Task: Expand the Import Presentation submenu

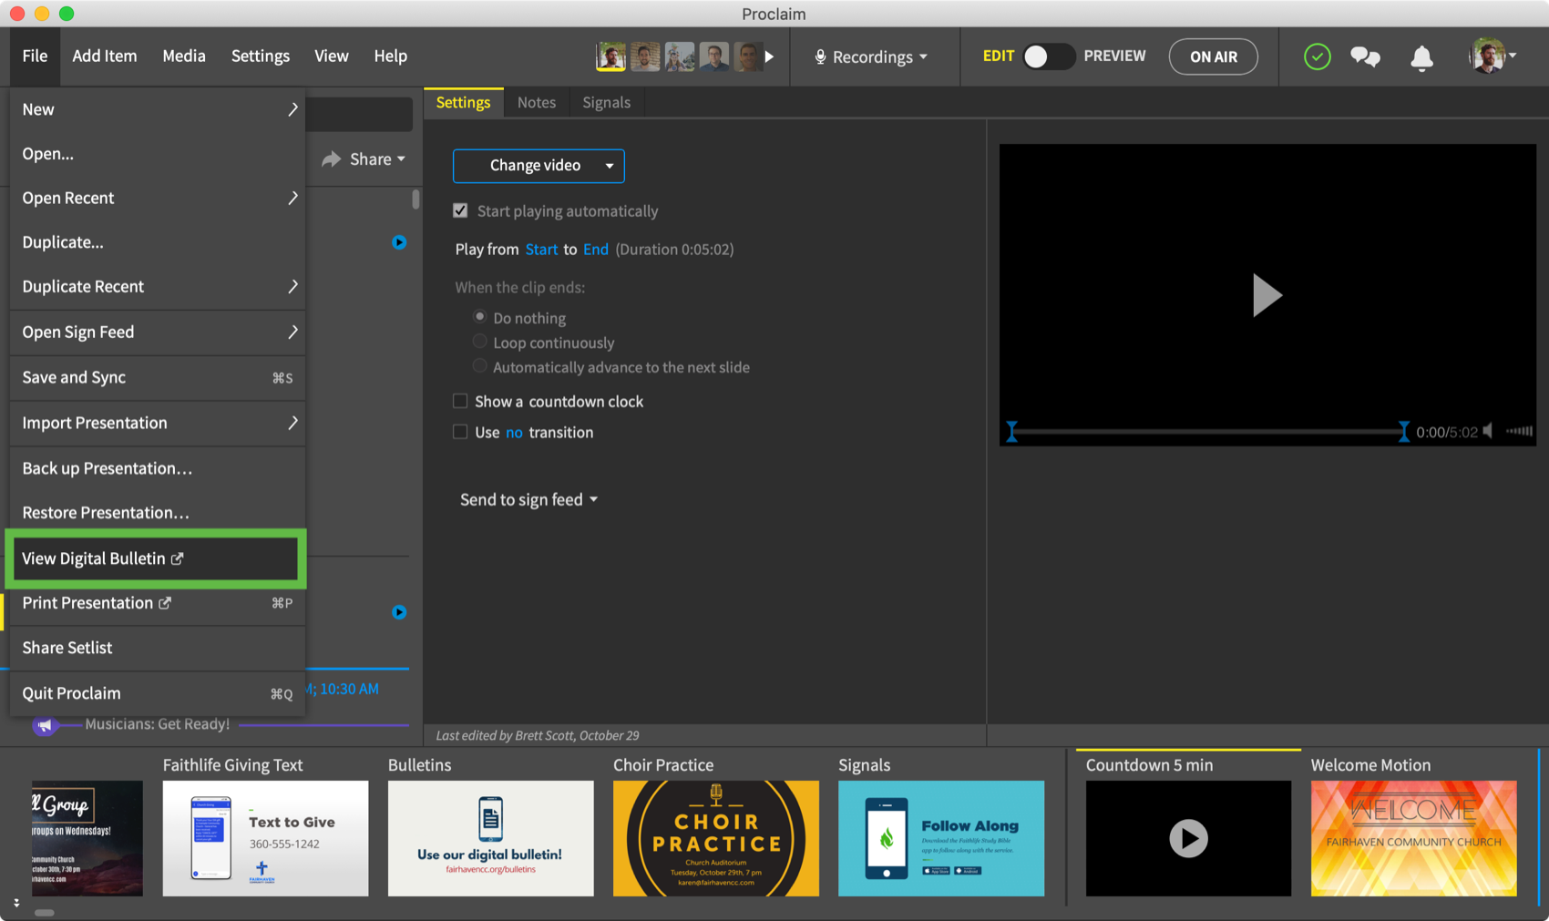Action: coord(157,423)
